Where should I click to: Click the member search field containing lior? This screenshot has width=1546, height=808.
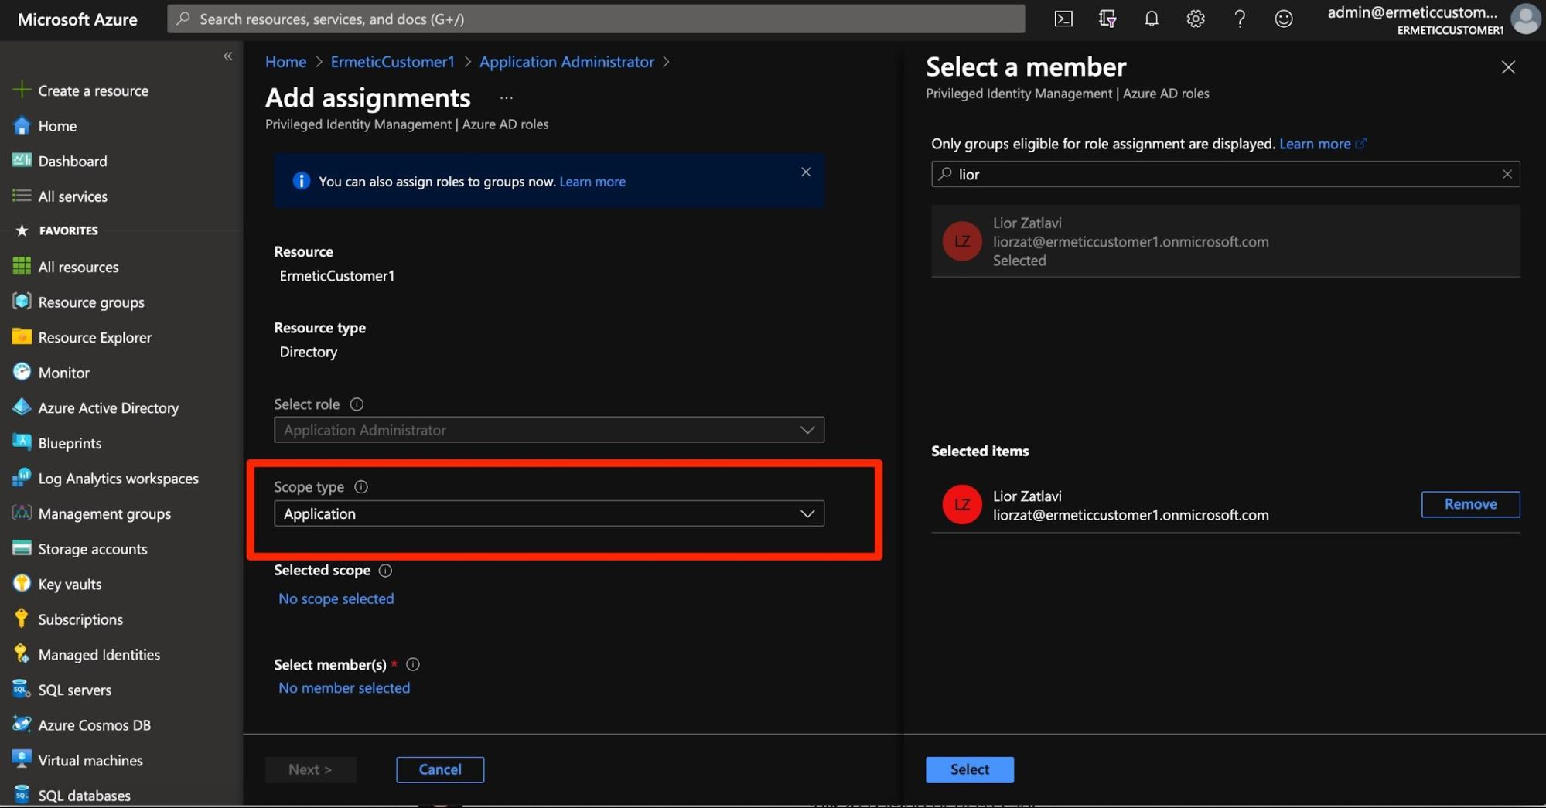click(x=1225, y=174)
